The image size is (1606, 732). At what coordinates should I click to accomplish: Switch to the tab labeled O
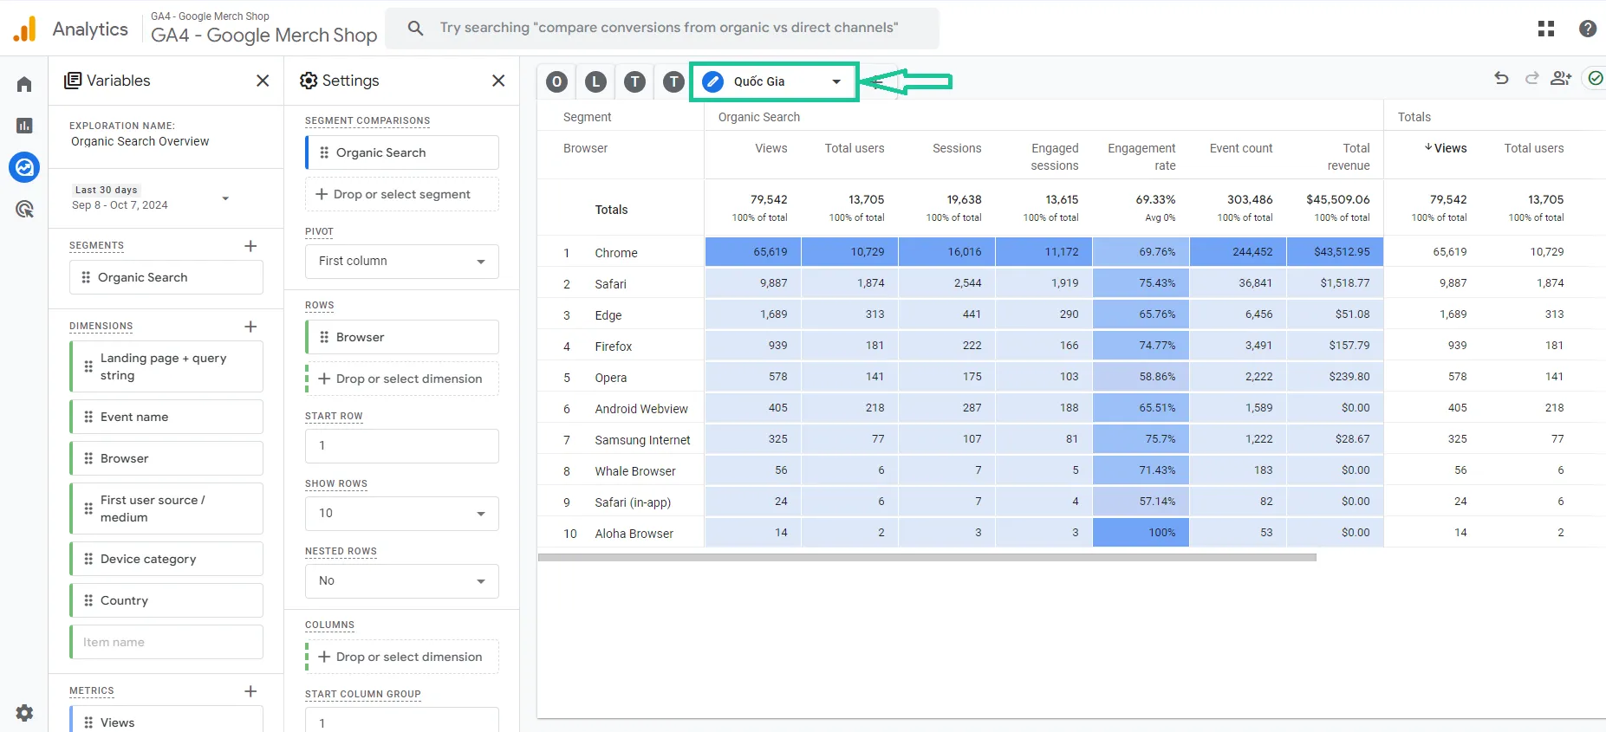(557, 82)
